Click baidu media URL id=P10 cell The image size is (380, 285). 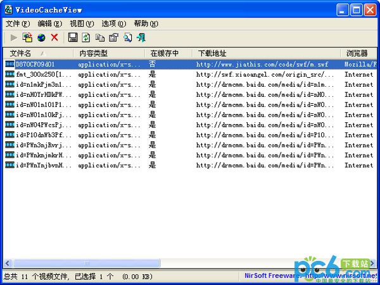pos(265,135)
